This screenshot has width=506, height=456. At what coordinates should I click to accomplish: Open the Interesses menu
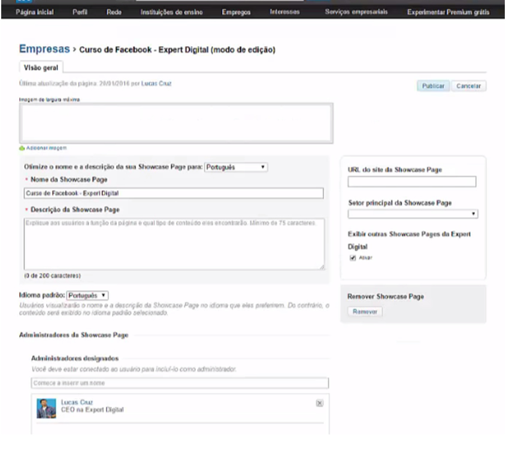click(284, 12)
